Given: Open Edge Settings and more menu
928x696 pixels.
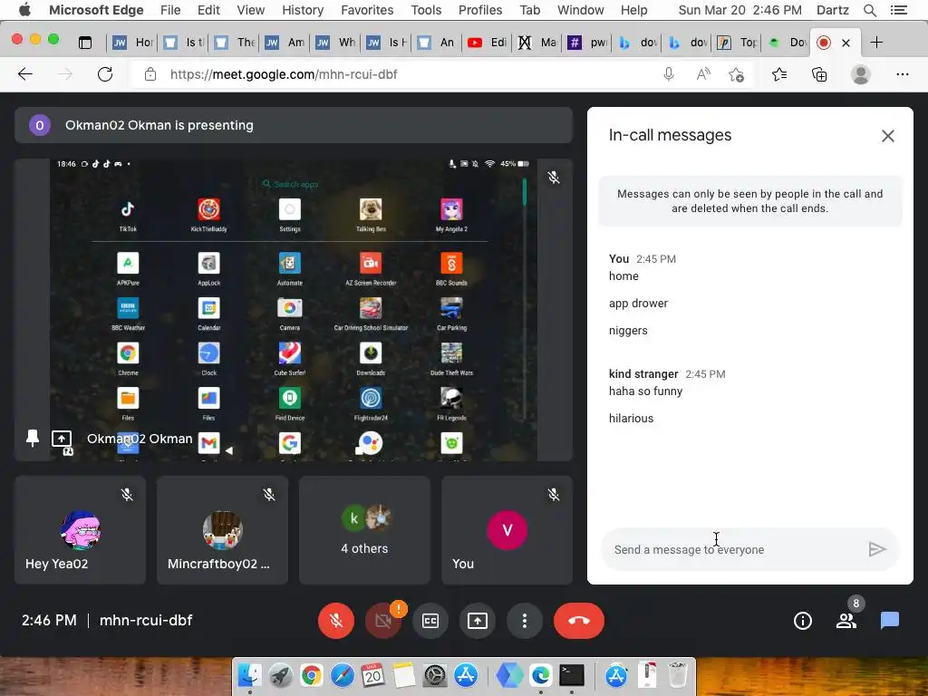Looking at the screenshot, I should click(902, 74).
